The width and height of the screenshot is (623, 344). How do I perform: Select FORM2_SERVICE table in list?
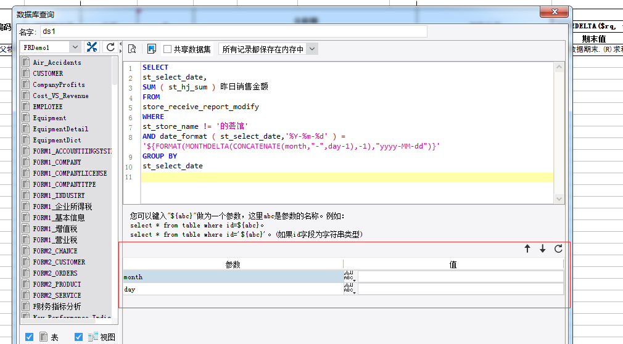[57, 295]
